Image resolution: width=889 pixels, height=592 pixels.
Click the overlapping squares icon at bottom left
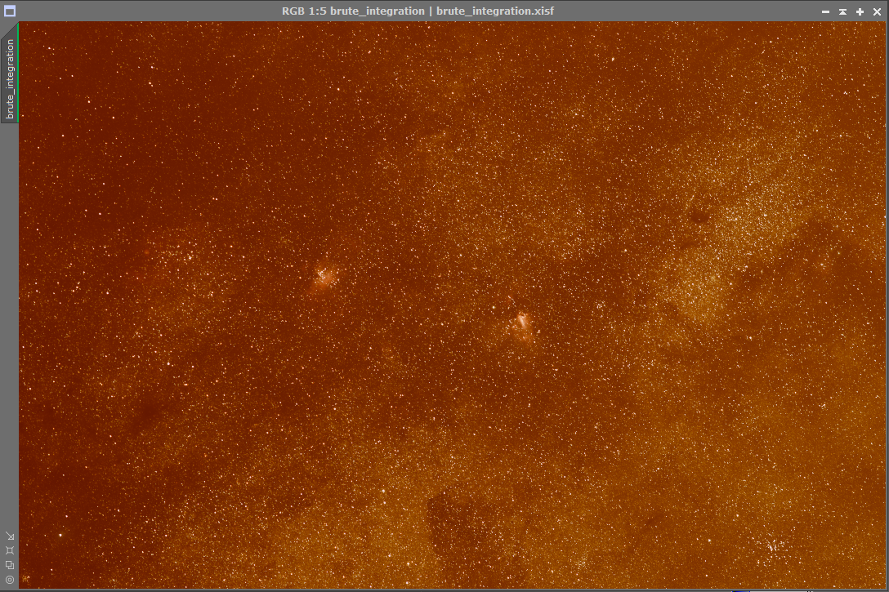(x=10, y=565)
